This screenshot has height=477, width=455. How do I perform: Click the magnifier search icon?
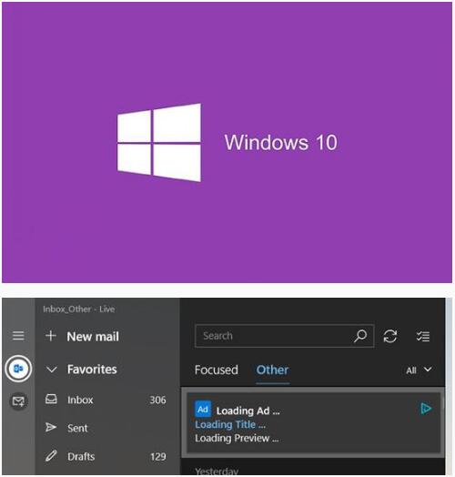tap(360, 336)
